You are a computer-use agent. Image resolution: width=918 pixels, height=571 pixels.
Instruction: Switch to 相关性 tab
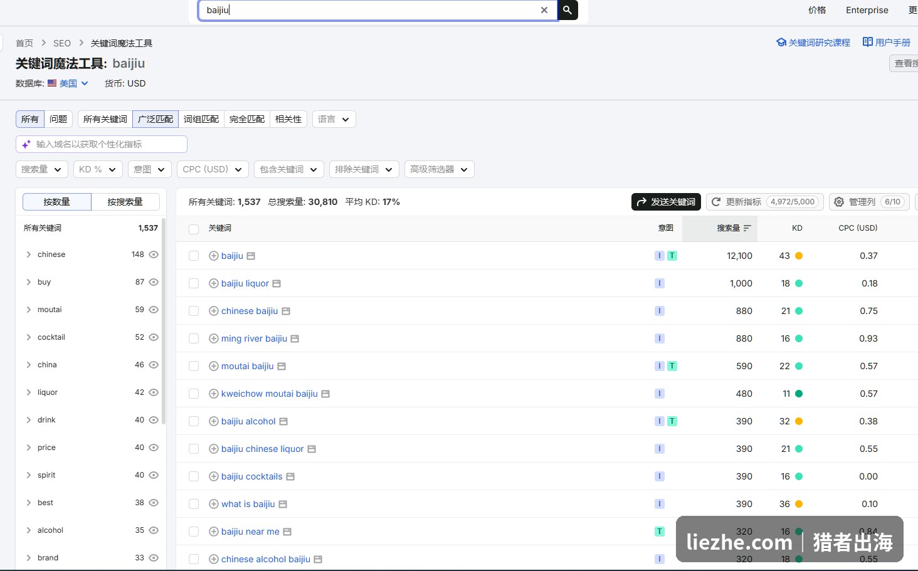click(288, 119)
